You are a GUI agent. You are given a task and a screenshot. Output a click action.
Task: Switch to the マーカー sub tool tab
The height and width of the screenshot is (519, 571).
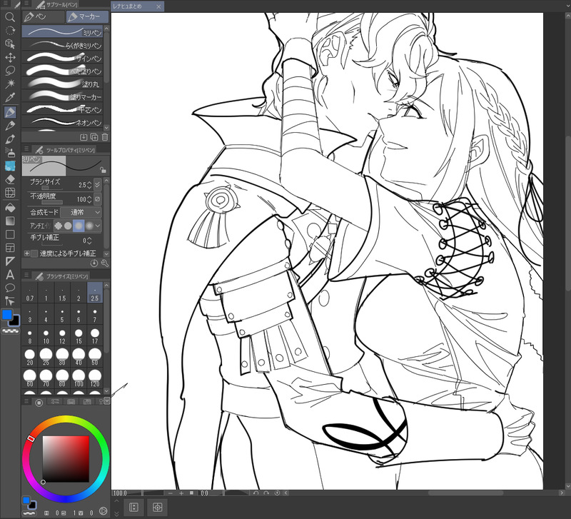pos(87,16)
